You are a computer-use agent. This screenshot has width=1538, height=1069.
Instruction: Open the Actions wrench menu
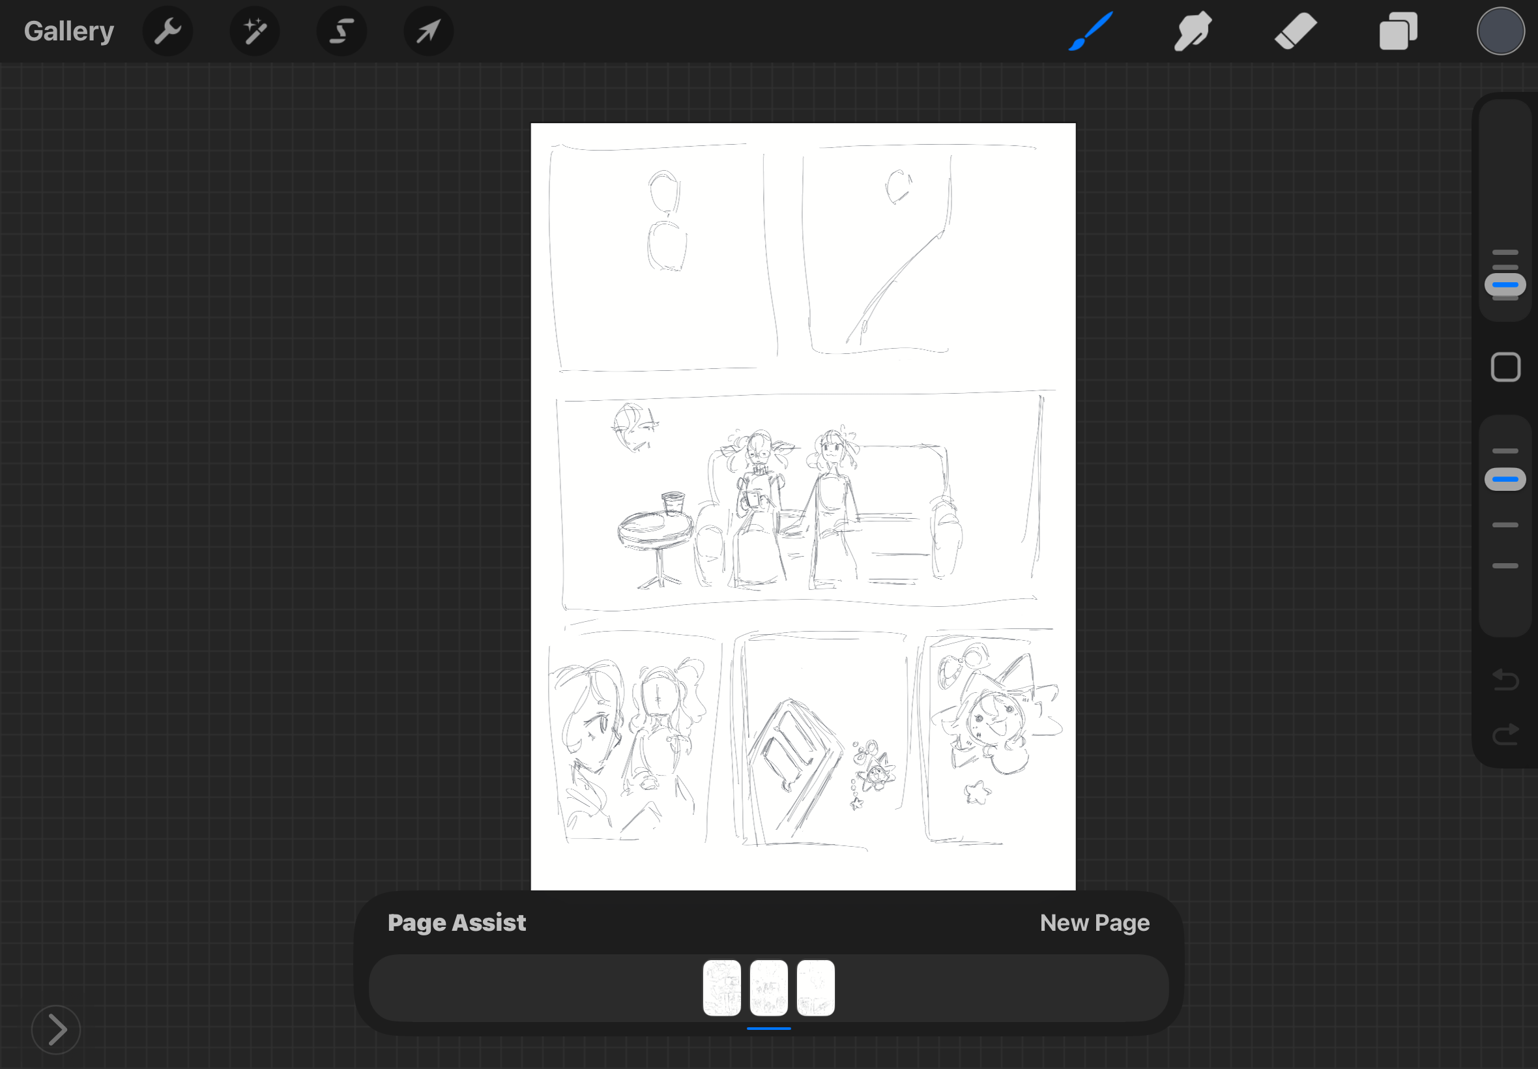167,31
